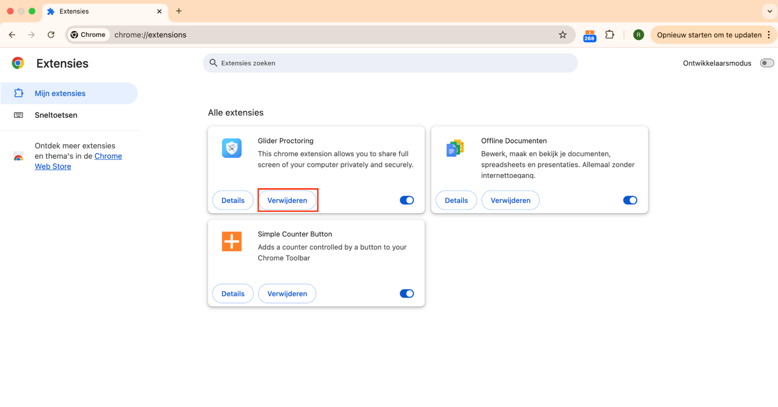The height and width of the screenshot is (407, 778).
Task: Disable the Glider Proctoring extension
Action: pyautogui.click(x=407, y=200)
